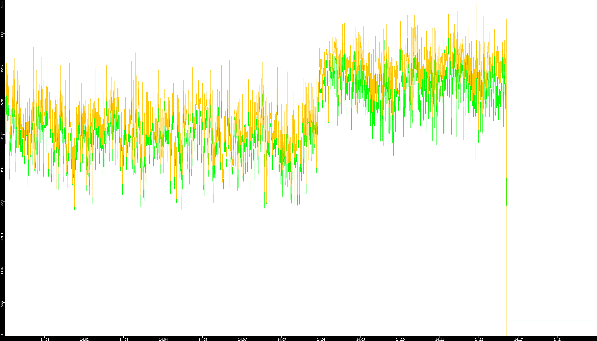Click the 14:10 time axis label
Screen dimensions: 597x341
[x=400, y=339]
